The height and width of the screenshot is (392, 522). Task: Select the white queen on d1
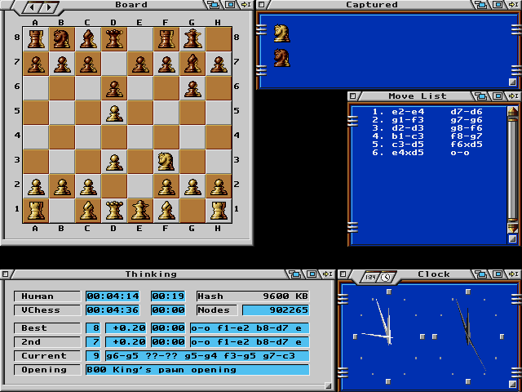pyautogui.click(x=114, y=210)
